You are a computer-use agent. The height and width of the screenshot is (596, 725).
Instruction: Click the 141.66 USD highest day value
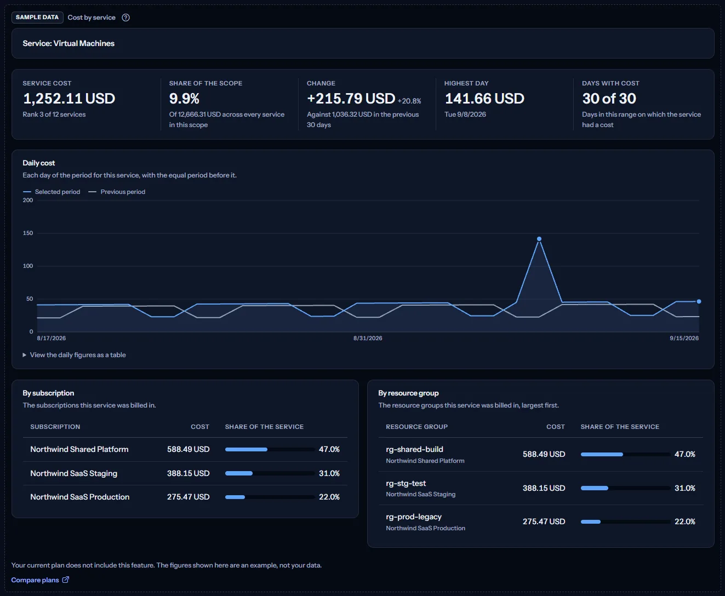[x=484, y=99]
